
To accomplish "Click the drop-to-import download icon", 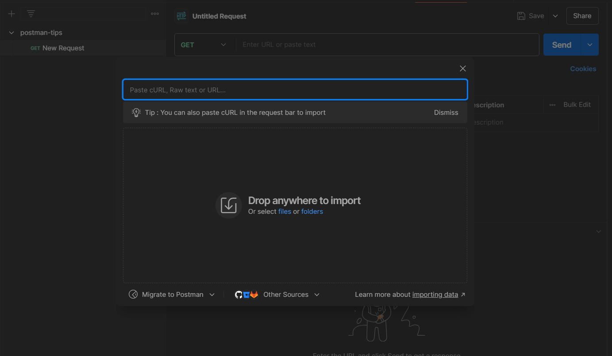I will tap(229, 205).
